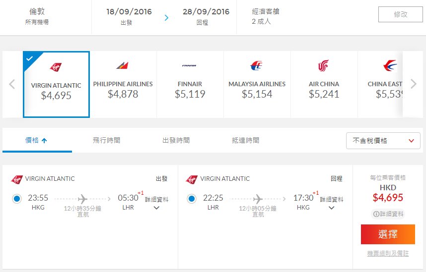This screenshot has height=272, width=426.
Task: Click the Malaysia Airlines logo icon
Action: (256, 65)
